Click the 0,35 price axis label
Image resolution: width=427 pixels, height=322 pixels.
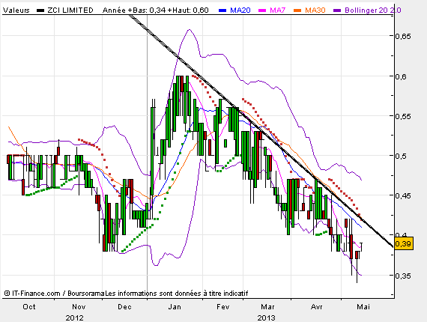403,276
